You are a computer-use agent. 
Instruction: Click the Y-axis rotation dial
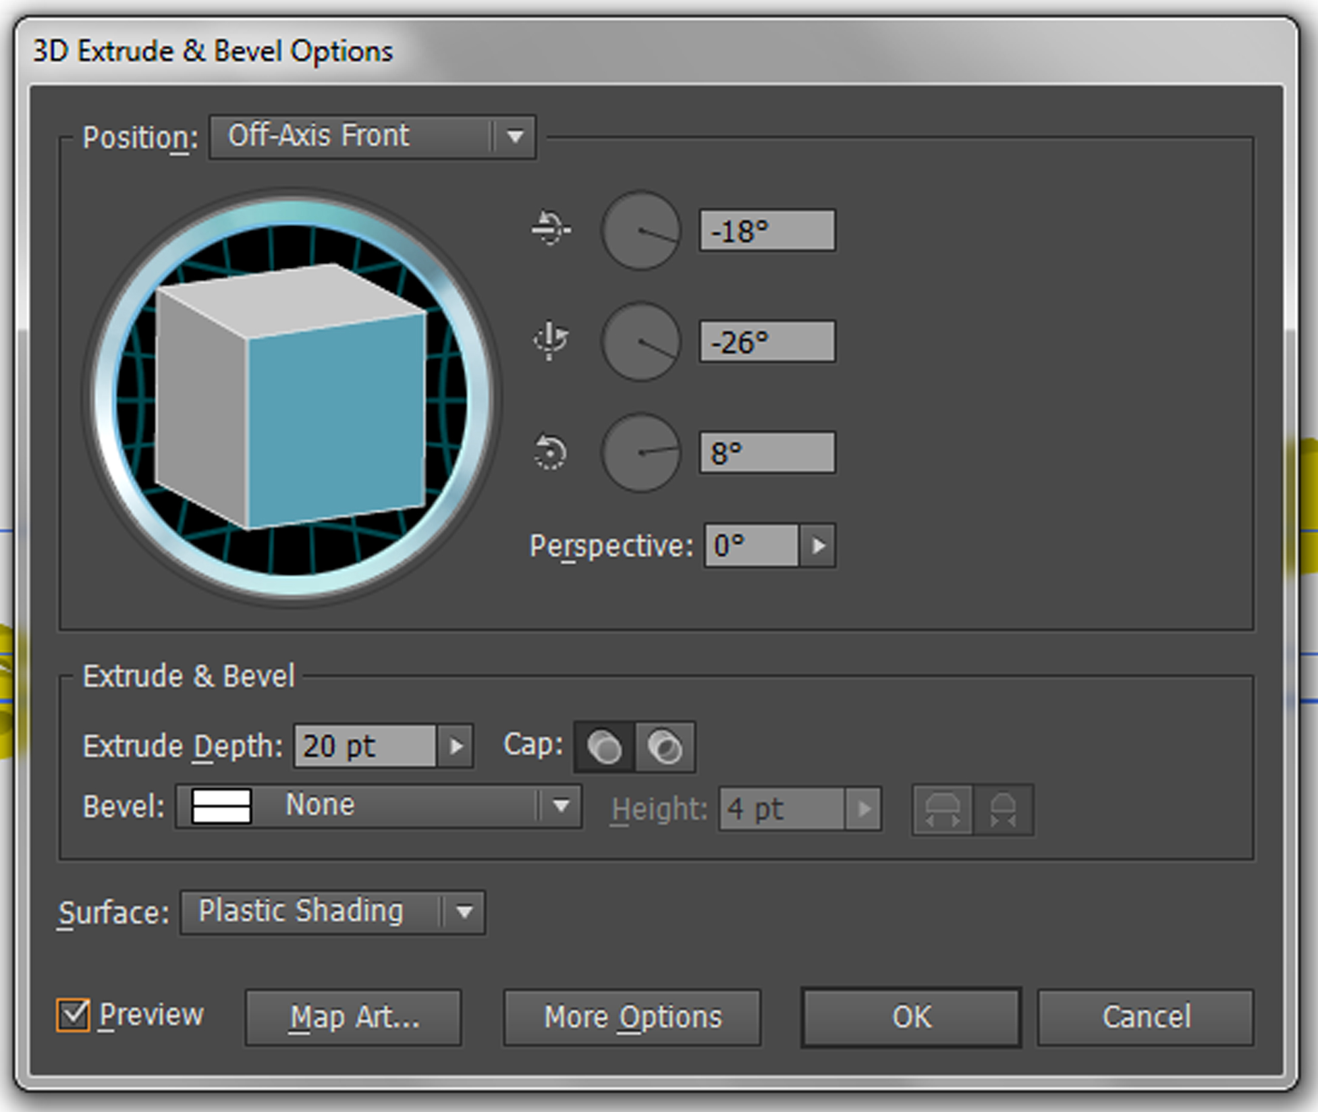640,341
